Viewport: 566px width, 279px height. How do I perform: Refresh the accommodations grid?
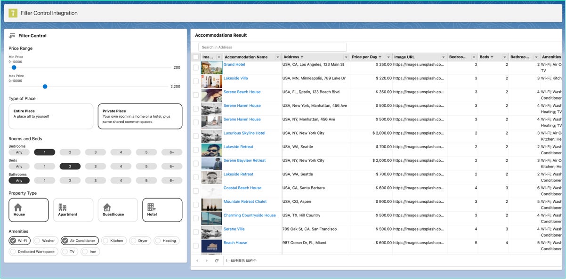tap(217, 261)
